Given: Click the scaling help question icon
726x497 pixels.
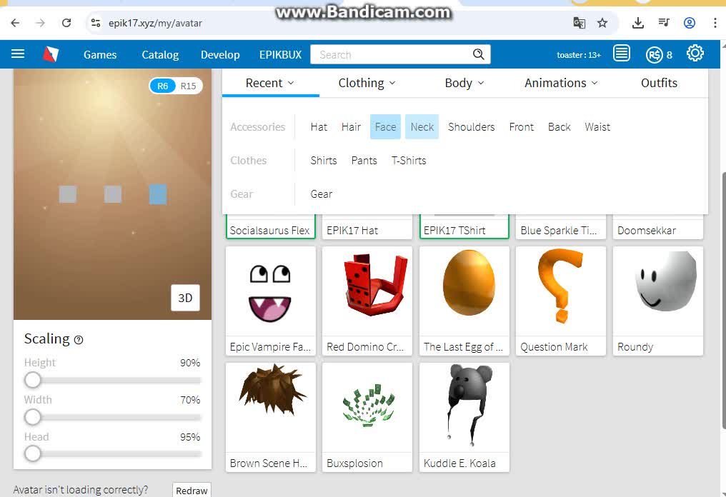Looking at the screenshot, I should pos(79,340).
